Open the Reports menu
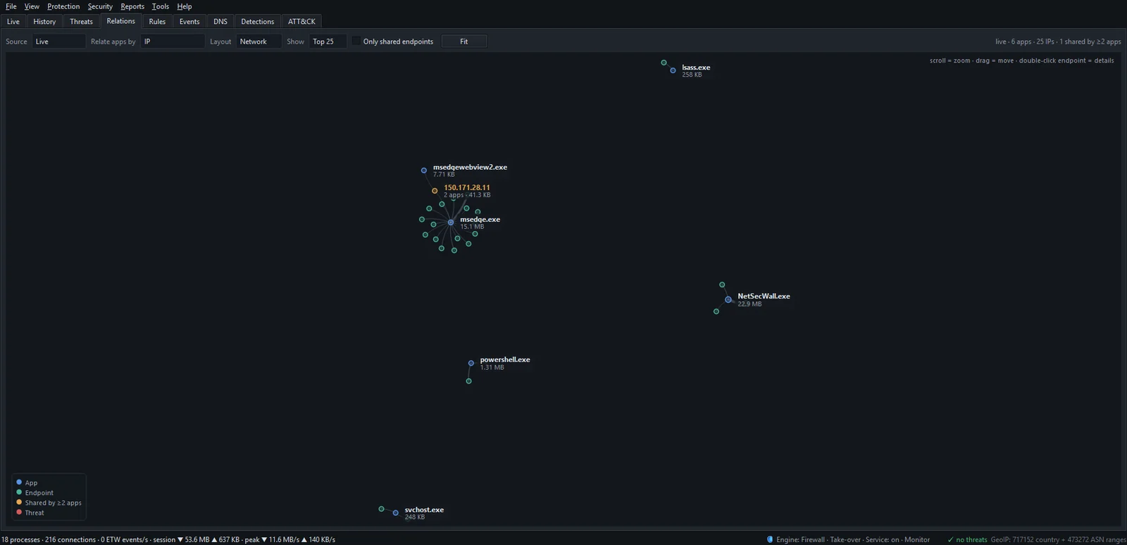Viewport: 1127px width, 545px height. tap(132, 6)
